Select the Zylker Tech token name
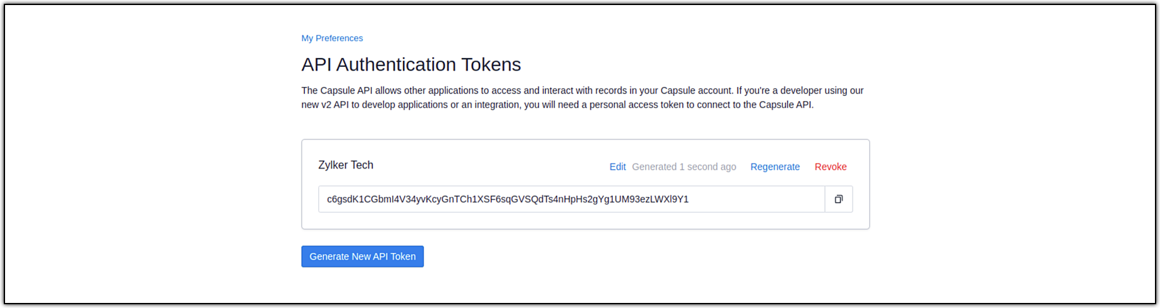Screen dimensions: 1160x308 pyautogui.click(x=345, y=165)
